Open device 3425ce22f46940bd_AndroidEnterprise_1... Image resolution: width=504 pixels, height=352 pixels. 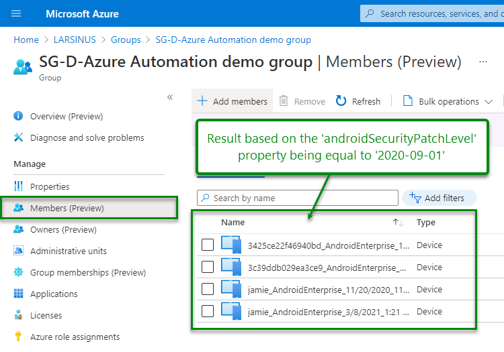pyautogui.click(x=329, y=245)
